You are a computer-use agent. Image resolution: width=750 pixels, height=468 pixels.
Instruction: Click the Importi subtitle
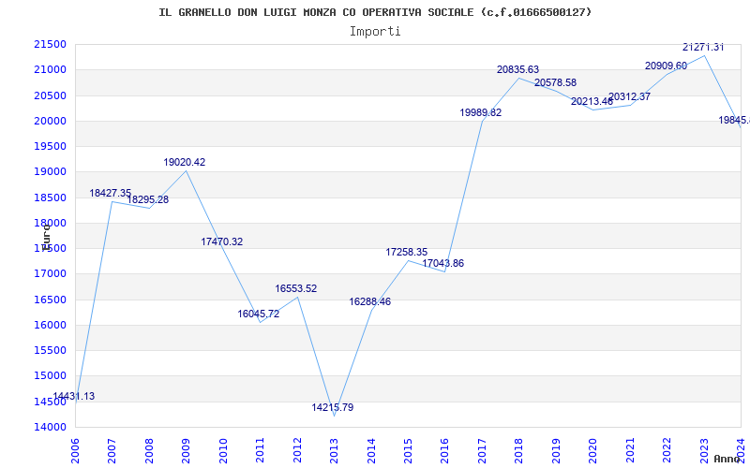coord(375,32)
